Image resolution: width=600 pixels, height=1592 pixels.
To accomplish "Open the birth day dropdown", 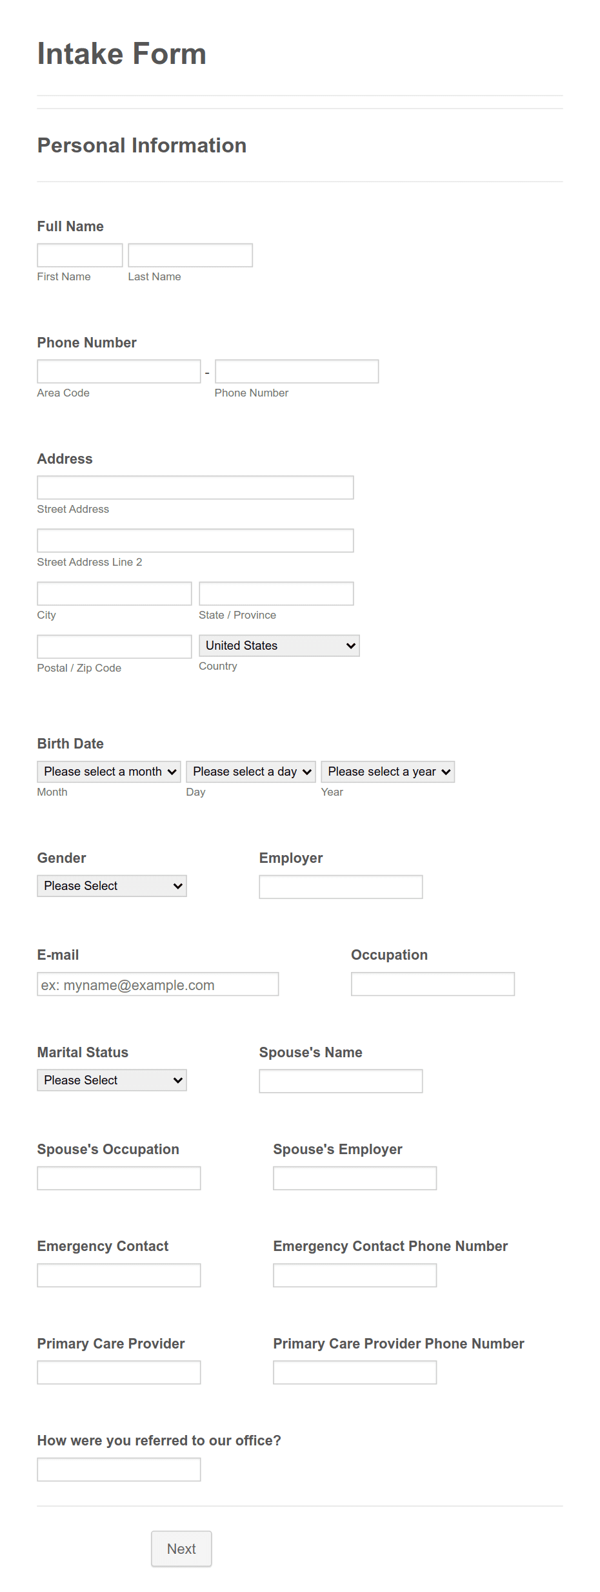I will point(250,771).
